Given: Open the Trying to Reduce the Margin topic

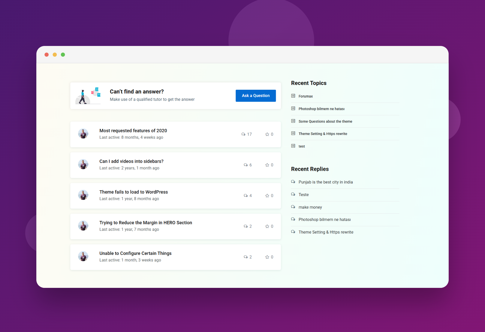Looking at the screenshot, I should (x=146, y=222).
